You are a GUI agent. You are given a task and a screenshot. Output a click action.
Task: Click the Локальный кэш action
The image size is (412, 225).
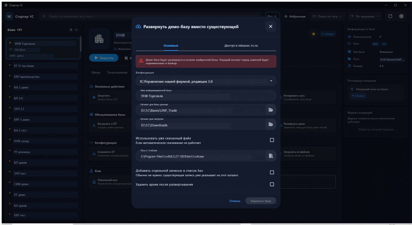coord(110,181)
